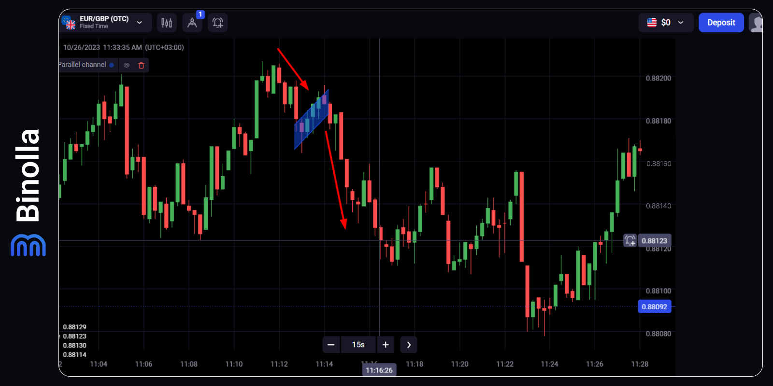Select the Parallel channel label
Image resolution: width=773 pixels, height=386 pixels.
click(82, 65)
